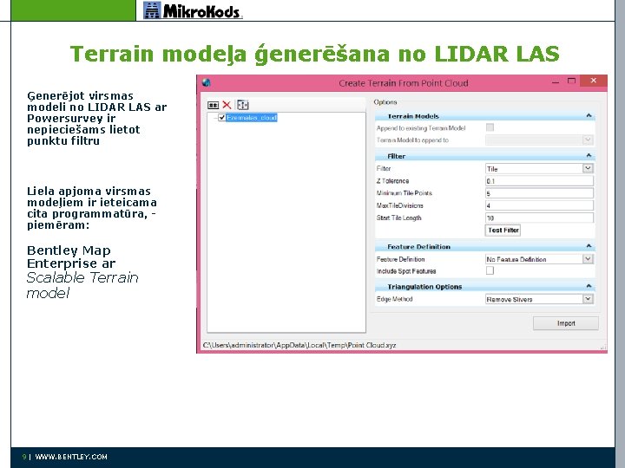Maximize the Create Terrain dialog

[571, 81]
